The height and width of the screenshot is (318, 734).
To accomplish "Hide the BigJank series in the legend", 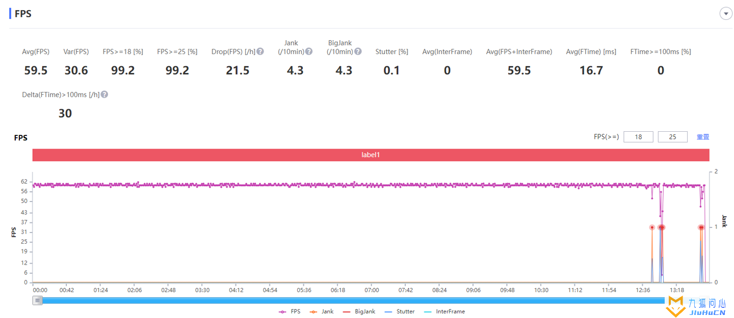I will (x=359, y=311).
